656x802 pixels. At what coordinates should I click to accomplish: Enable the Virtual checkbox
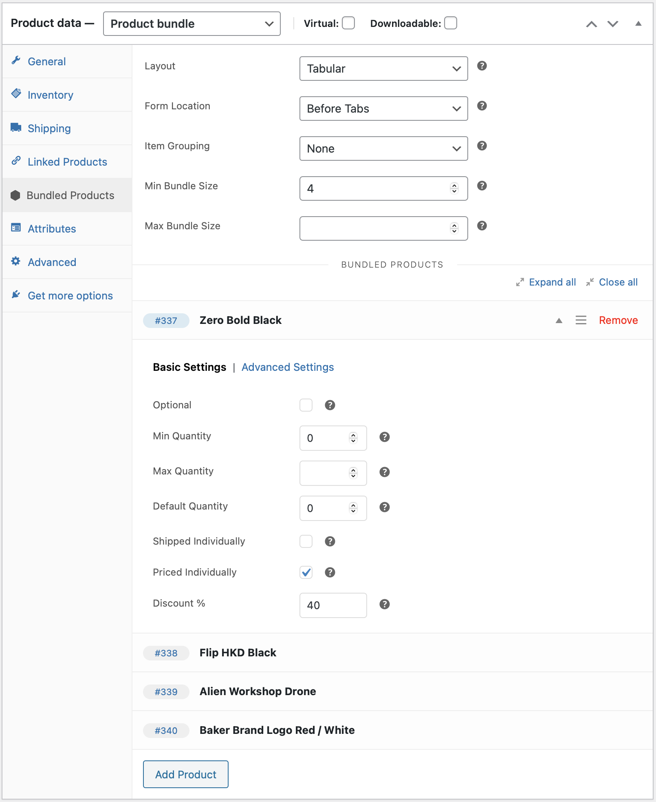[348, 23]
